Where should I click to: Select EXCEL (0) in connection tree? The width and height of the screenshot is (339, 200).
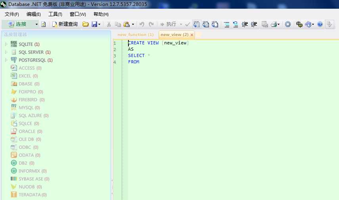28,76
